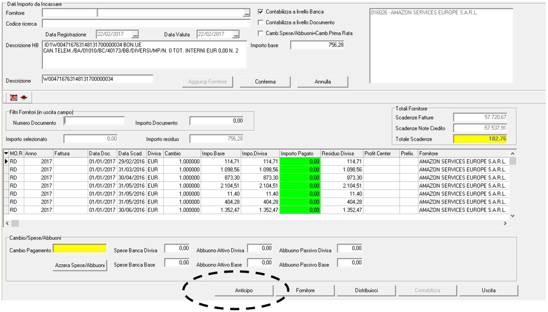Click the red diamond-shaped toolbar icon
Screen dimensions: 548x312
[24, 97]
